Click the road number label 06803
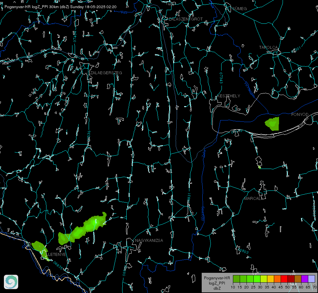This screenshot has width=318, height=293. 243,251
